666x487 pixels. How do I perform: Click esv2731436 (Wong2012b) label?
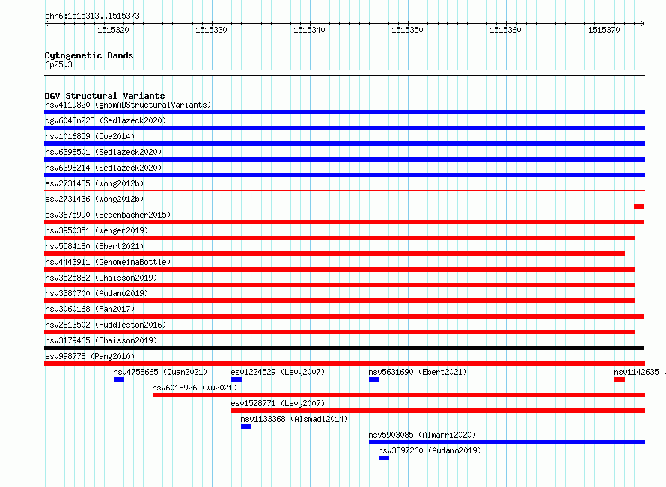click(x=94, y=199)
